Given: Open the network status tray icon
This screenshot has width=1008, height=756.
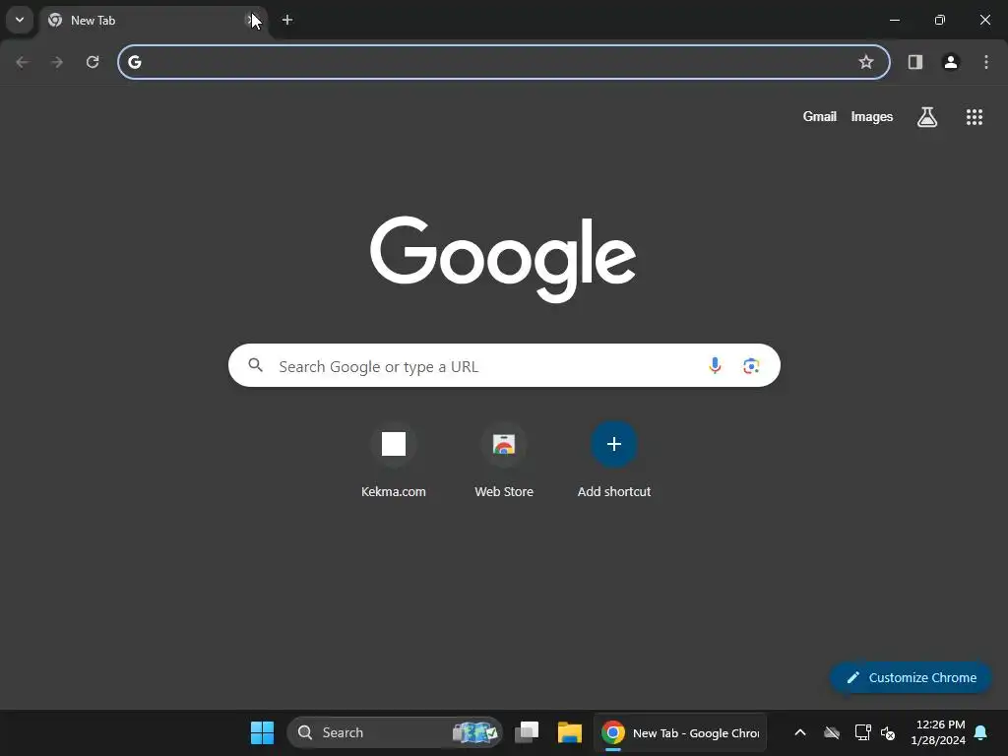Looking at the screenshot, I should (862, 732).
